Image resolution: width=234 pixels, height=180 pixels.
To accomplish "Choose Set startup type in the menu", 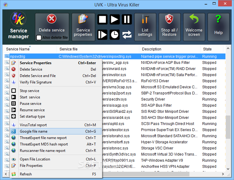I will (56, 116).
